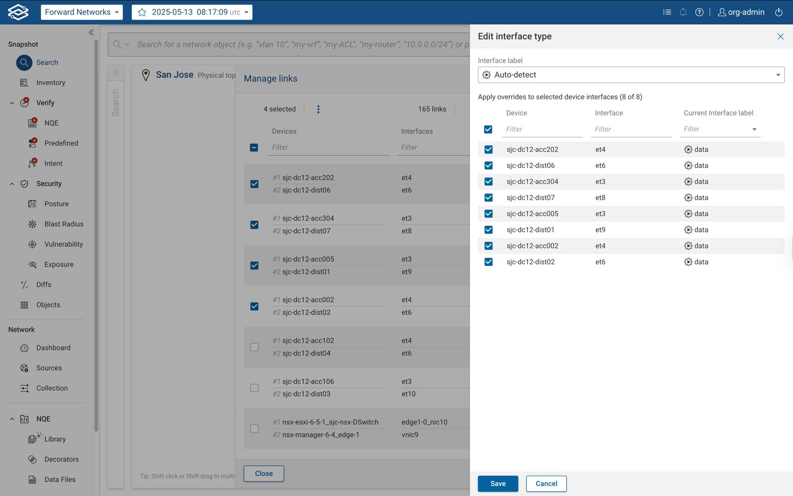Expand the Current Interface label filter dropdown
The height and width of the screenshot is (496, 793).
point(754,129)
